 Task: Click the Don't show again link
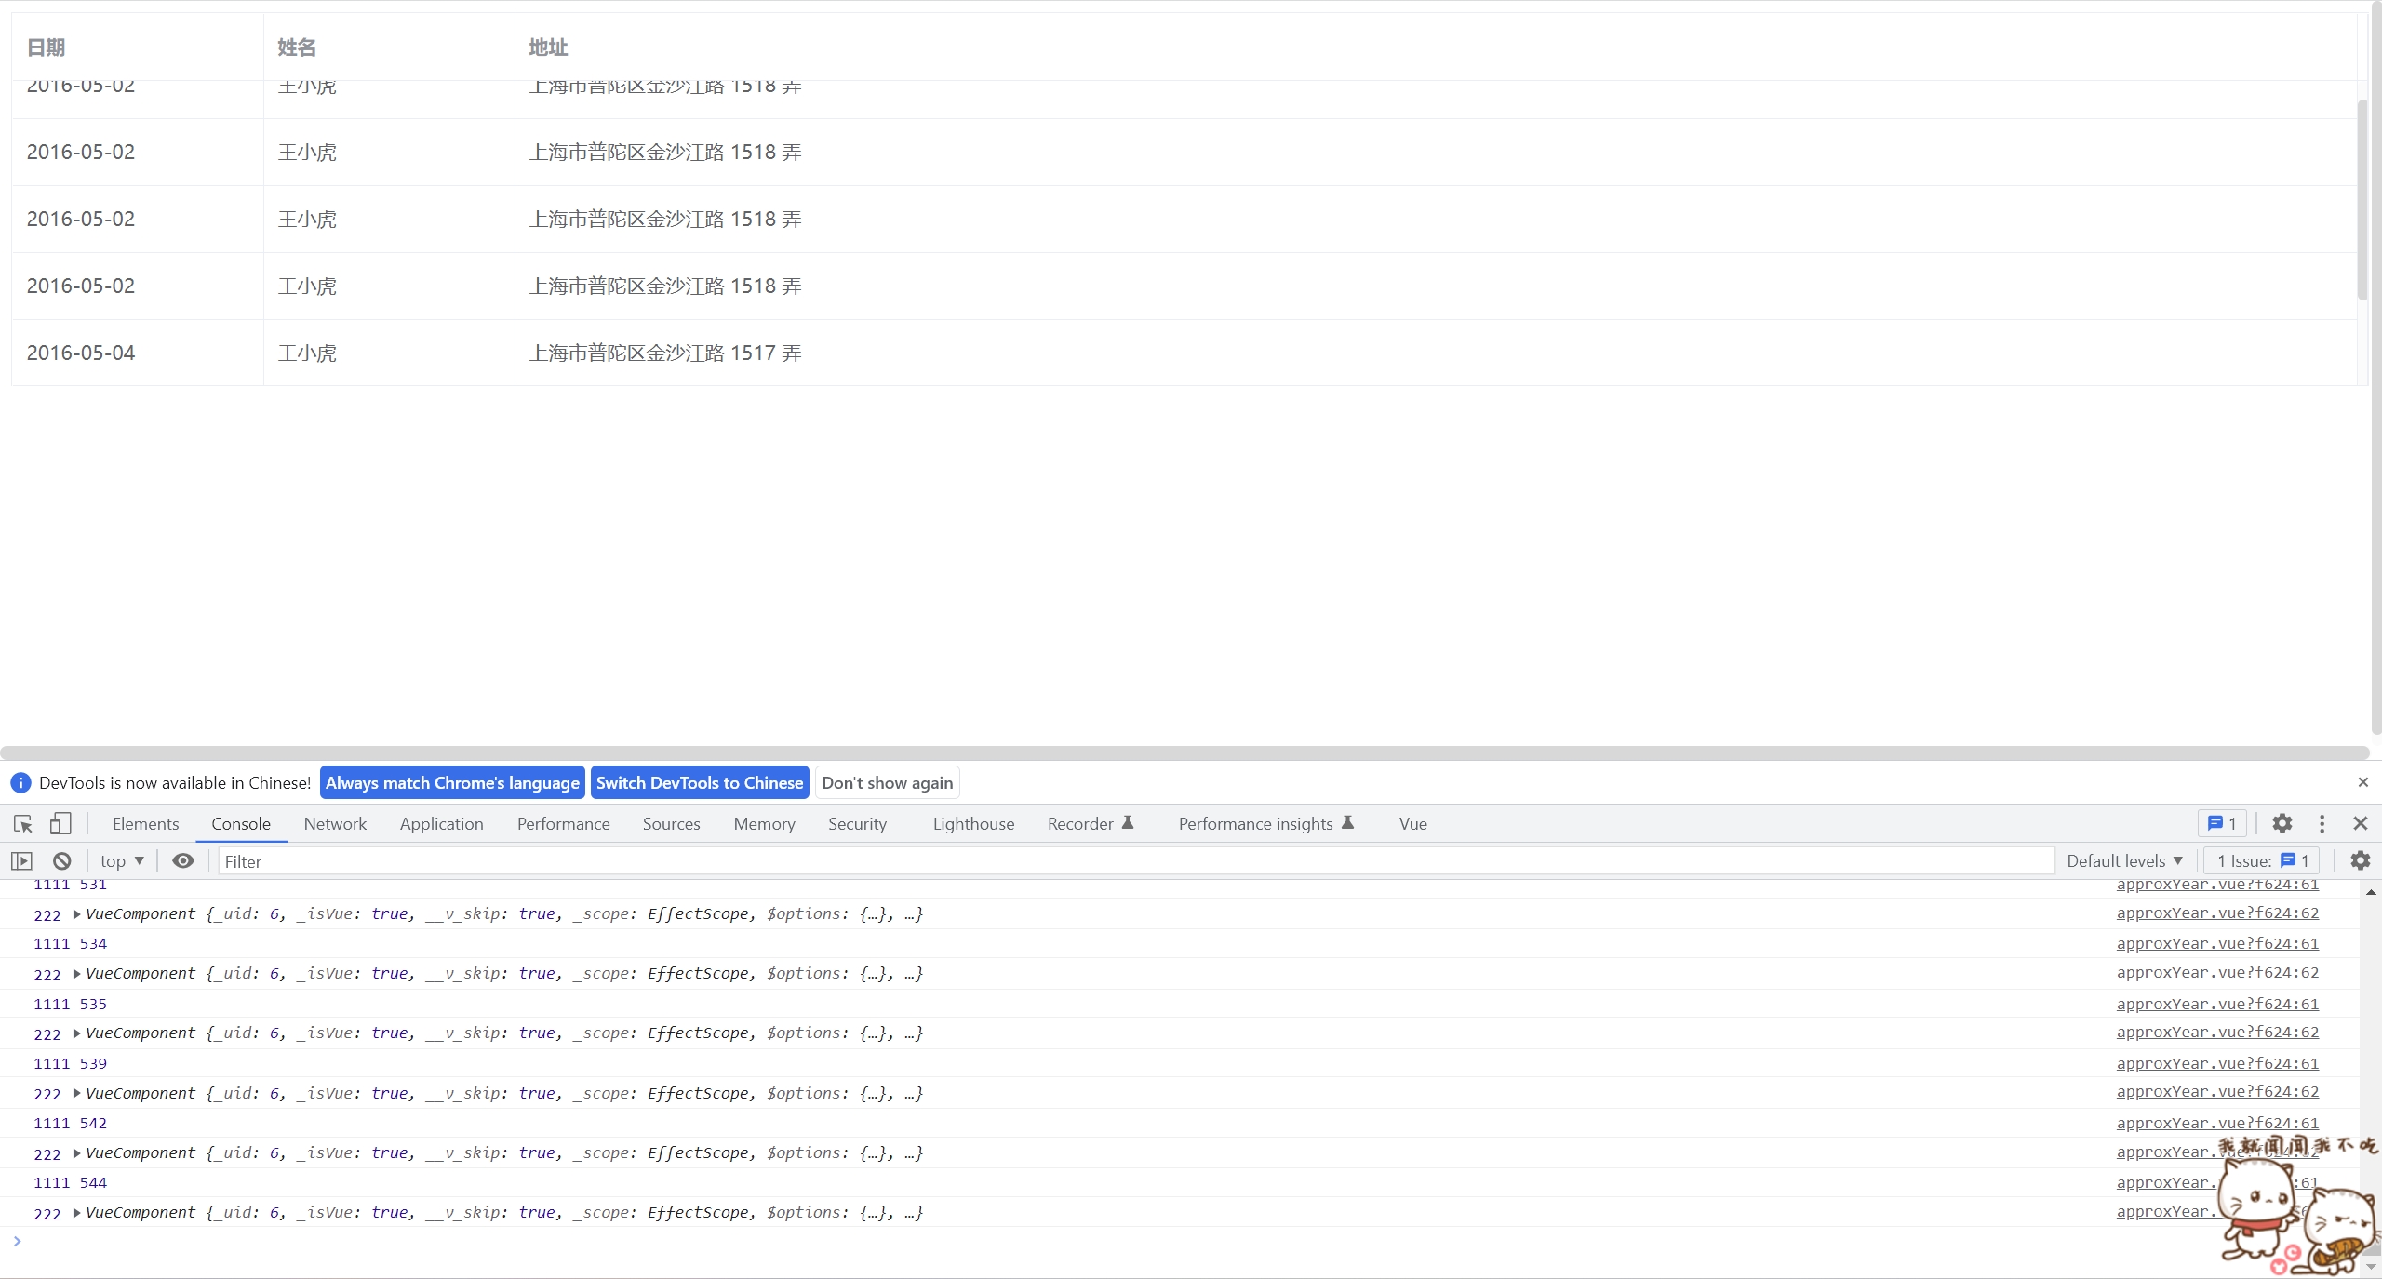click(886, 783)
